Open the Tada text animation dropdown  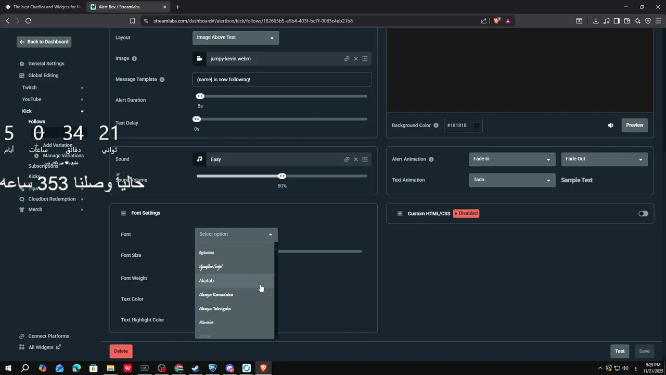[512, 180]
